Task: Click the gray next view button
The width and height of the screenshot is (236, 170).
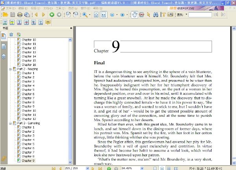Action: click(59, 15)
